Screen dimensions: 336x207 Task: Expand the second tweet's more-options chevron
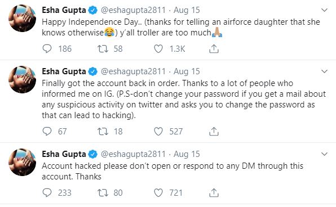[324, 71]
